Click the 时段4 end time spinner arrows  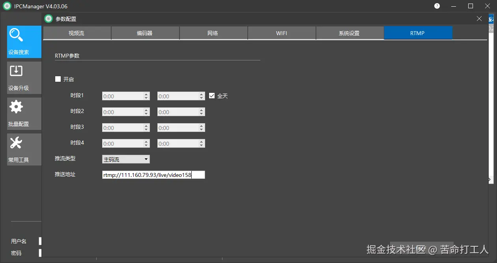(202, 143)
